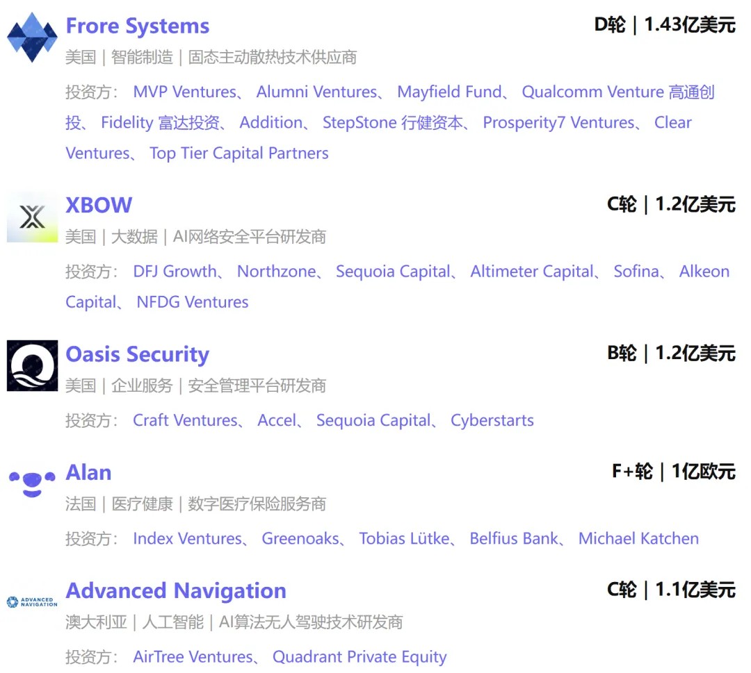Click the XBOW company logo icon
Screen dimensions: 751x673
point(32,217)
